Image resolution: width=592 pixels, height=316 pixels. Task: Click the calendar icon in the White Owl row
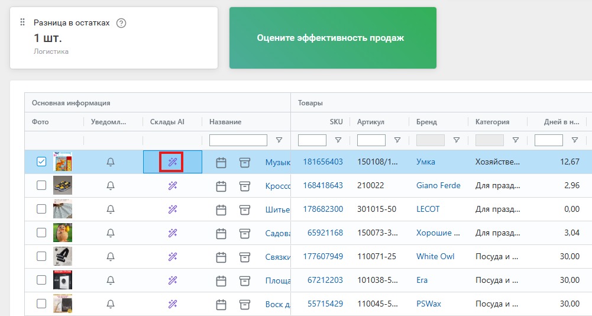click(221, 257)
